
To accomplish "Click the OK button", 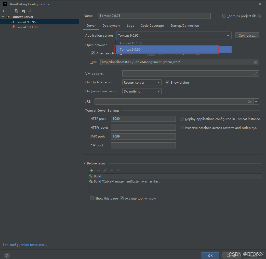I will coord(210,256).
